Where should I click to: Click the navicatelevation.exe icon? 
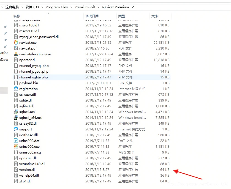(x=16, y=54)
